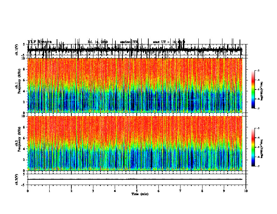Click the ch.1 color bar log(PSD) unit label
The width and height of the screenshot is (277, 214).
pyautogui.click(x=262, y=91)
